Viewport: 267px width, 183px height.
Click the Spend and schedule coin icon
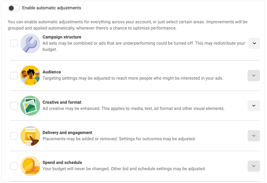tap(30, 166)
